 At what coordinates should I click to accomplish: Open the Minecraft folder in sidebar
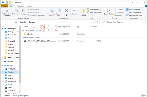click(x=11, y=50)
